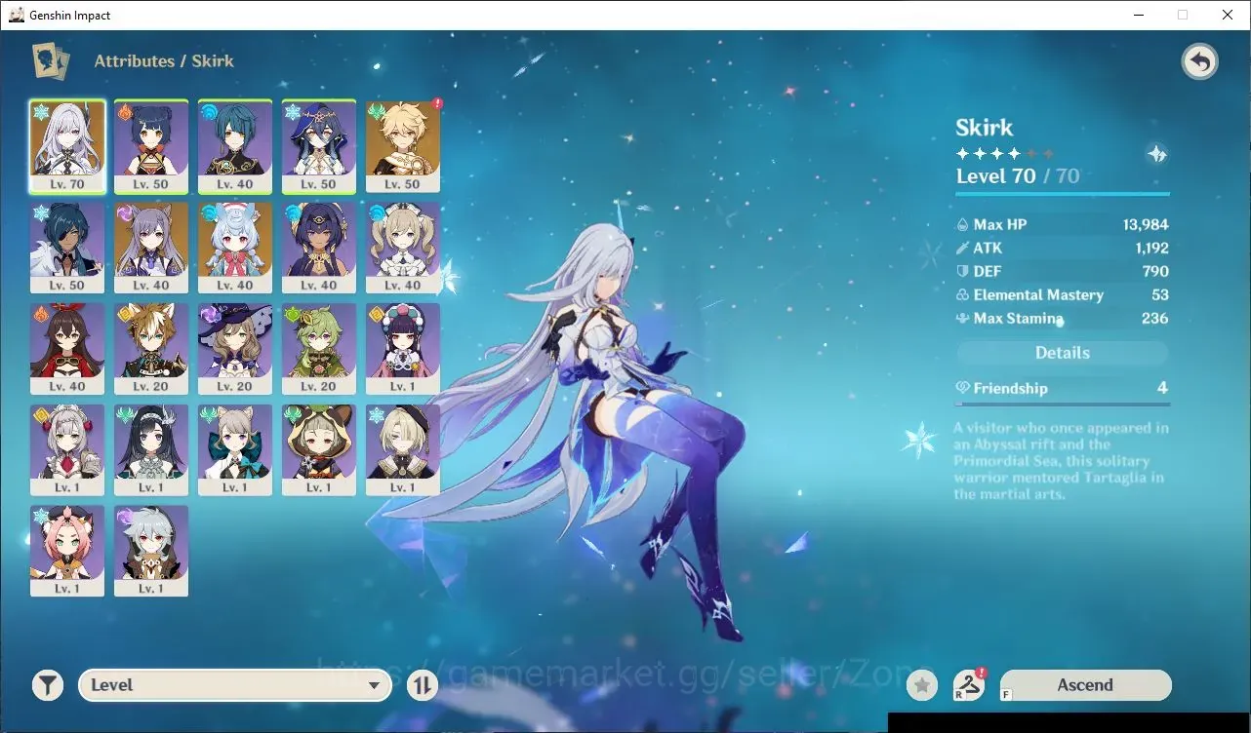Open the Details stats panel
Viewport: 1251px width, 733px height.
(x=1062, y=353)
